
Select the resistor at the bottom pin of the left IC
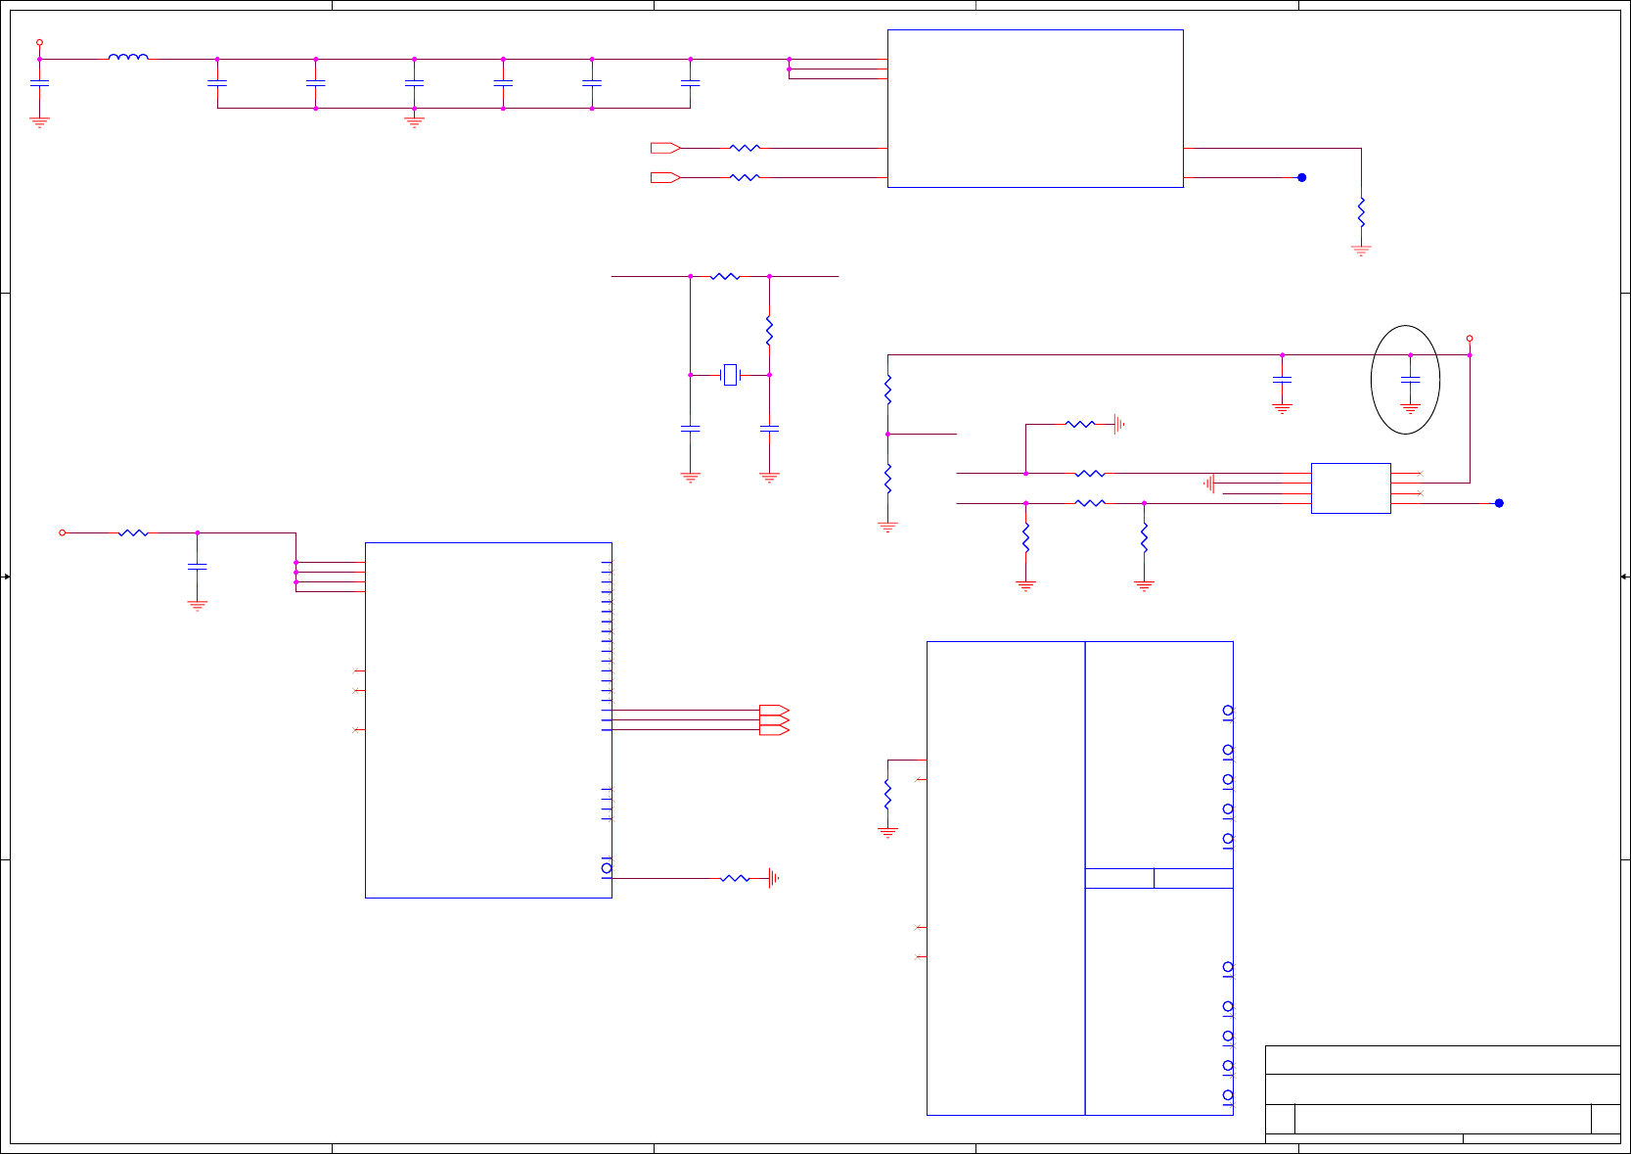click(735, 878)
